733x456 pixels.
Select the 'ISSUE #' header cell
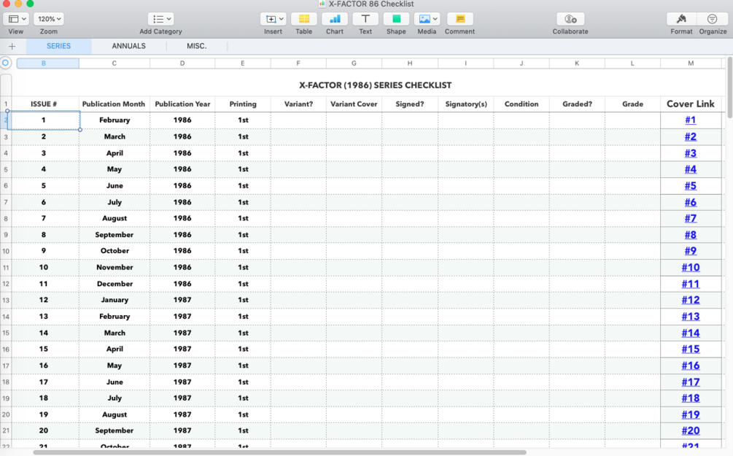44,104
